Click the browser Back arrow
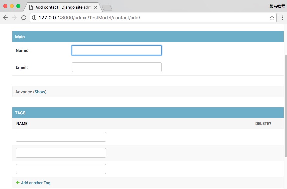 pos(5,18)
